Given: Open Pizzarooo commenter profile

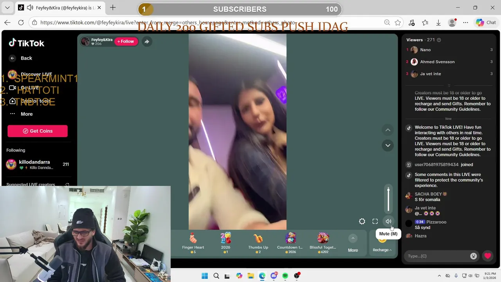Looking at the screenshot, I should click(x=409, y=223).
